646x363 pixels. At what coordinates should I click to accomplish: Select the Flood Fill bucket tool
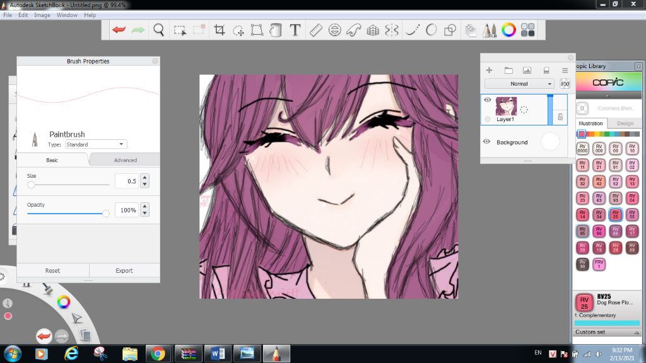[x=276, y=30]
